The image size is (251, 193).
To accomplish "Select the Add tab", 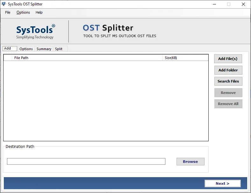I will click(10, 49).
